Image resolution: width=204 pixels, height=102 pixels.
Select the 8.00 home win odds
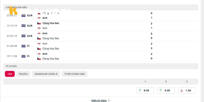pyautogui.click(x=145, y=91)
